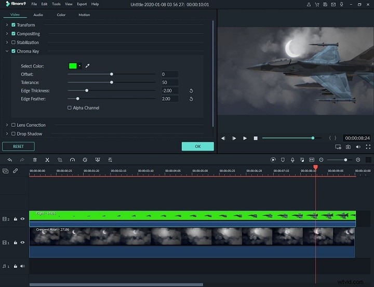374x287 pixels.
Task: Open the color tuning tool
Action: [85, 160]
